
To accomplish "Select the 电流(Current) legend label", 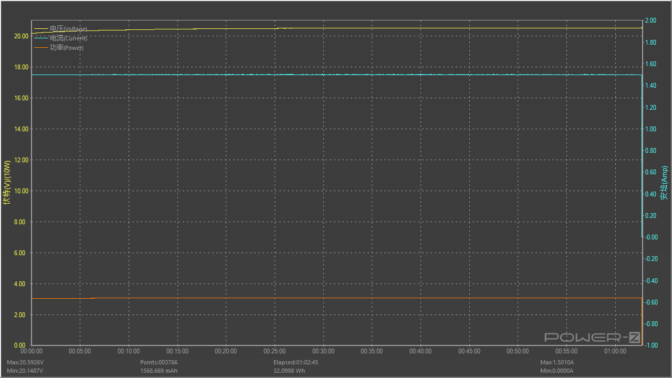I will [68, 38].
